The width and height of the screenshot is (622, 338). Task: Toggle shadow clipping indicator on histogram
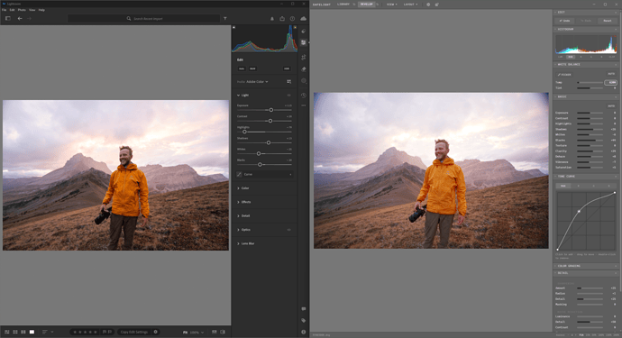pos(234,27)
